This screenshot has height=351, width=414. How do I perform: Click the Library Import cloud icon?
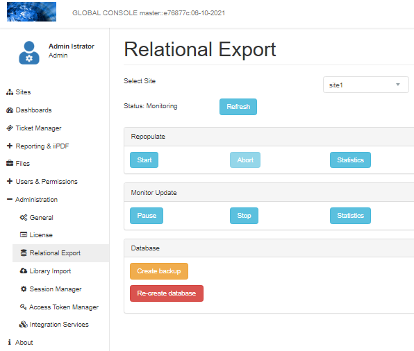click(x=24, y=271)
